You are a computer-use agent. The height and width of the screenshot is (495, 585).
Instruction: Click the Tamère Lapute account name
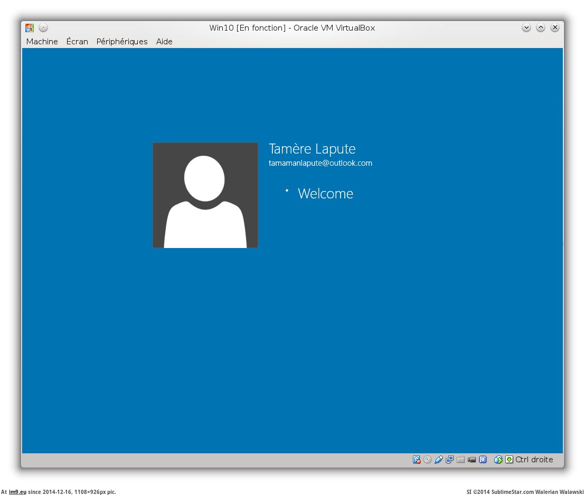pyautogui.click(x=312, y=149)
